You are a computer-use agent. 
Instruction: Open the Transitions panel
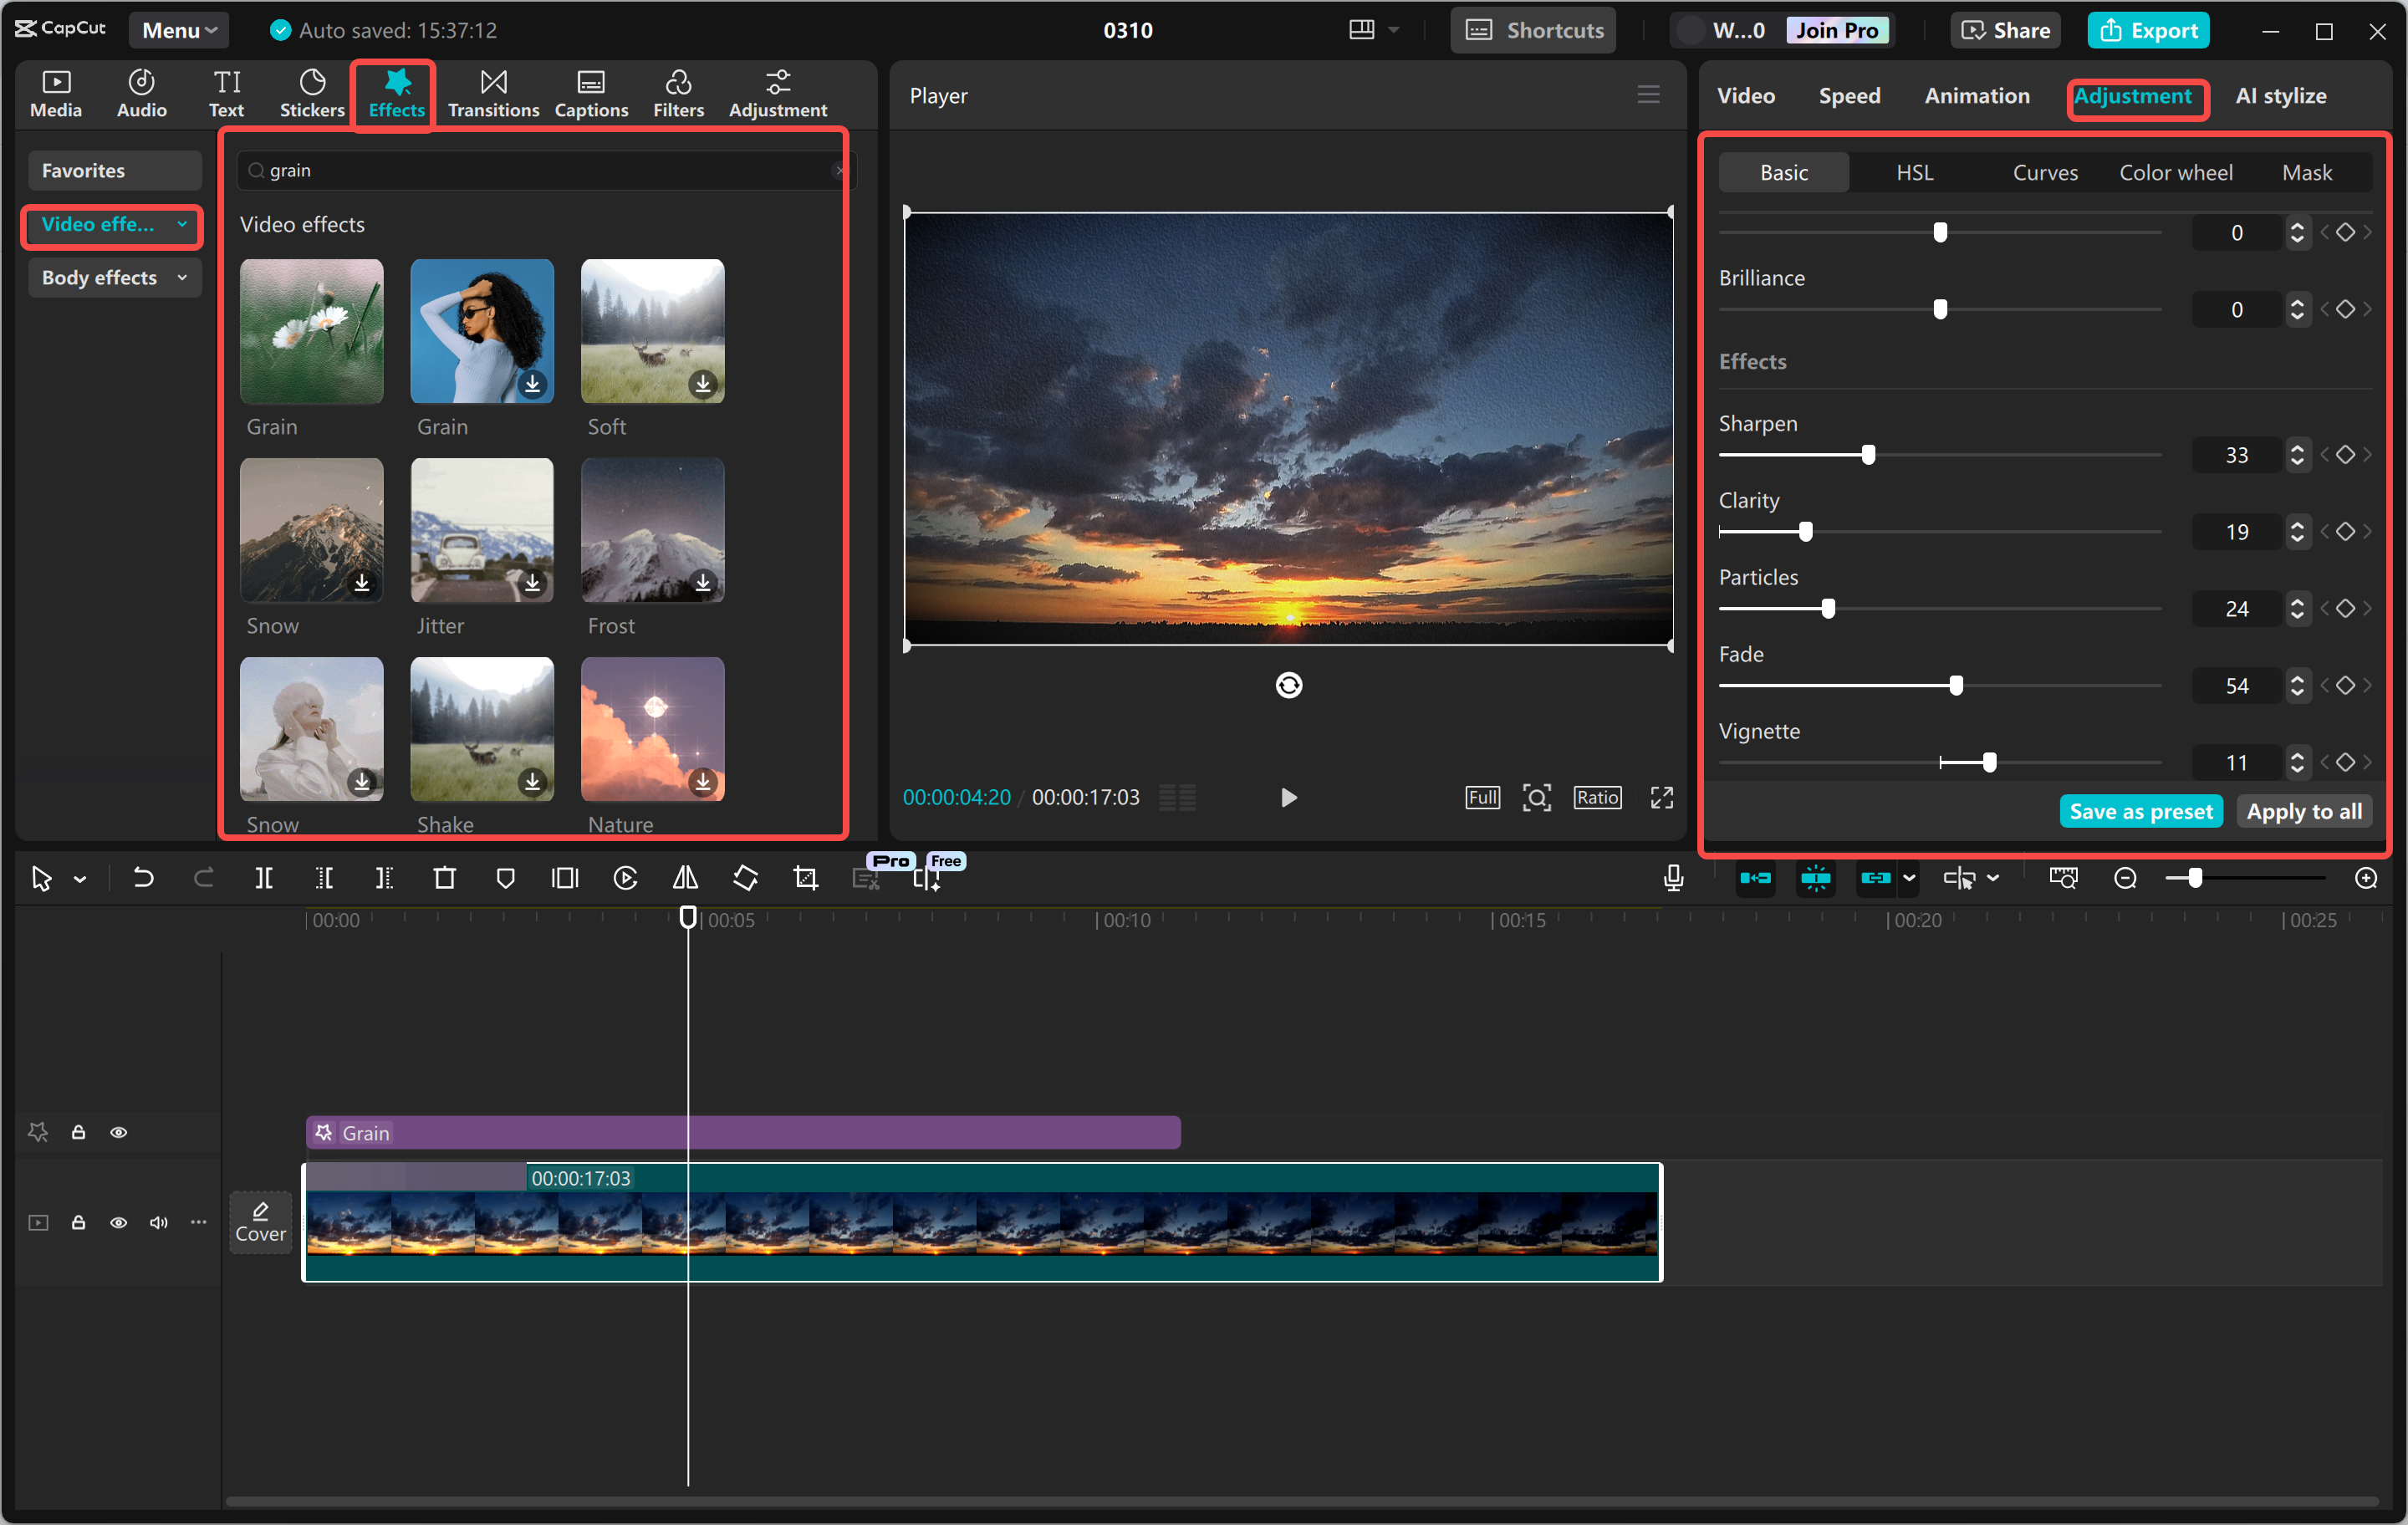[x=493, y=93]
